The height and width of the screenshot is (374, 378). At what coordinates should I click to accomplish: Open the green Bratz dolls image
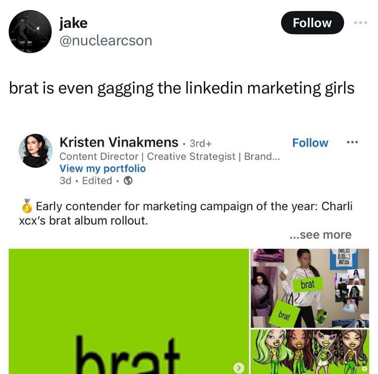coord(310,352)
